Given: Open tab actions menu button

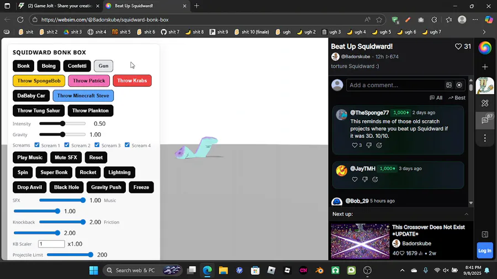Looking at the screenshot, I should tap(7, 6).
